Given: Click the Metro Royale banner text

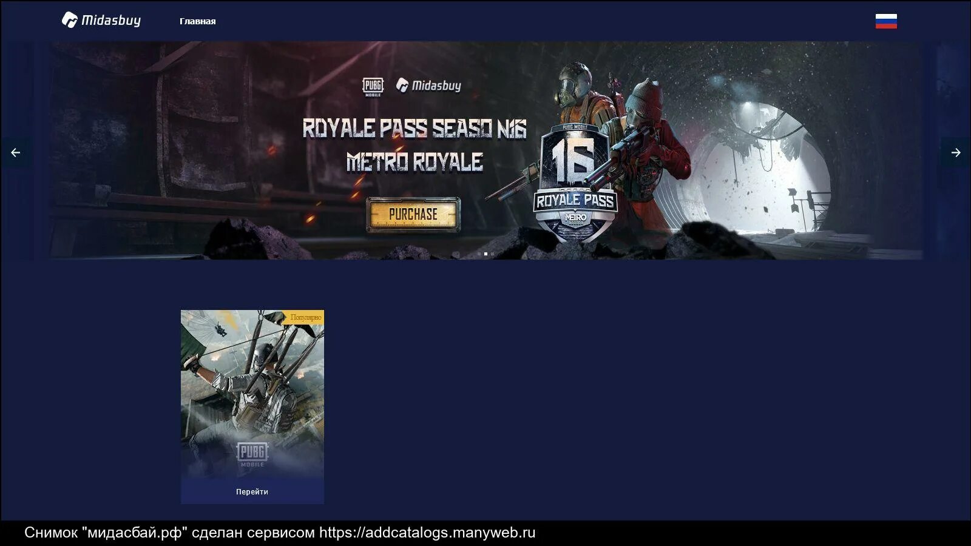Looking at the screenshot, I should click(x=414, y=162).
